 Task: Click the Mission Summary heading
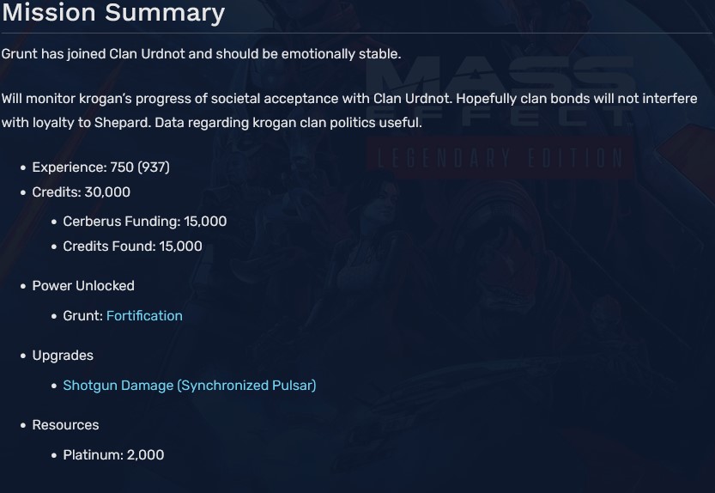click(x=113, y=14)
